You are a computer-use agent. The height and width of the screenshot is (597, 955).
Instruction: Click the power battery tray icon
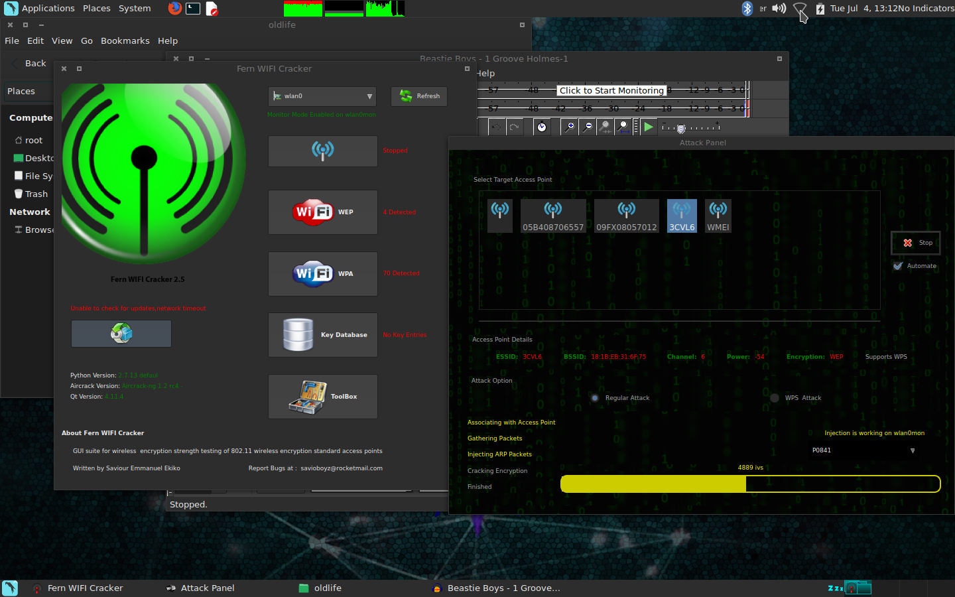point(820,9)
